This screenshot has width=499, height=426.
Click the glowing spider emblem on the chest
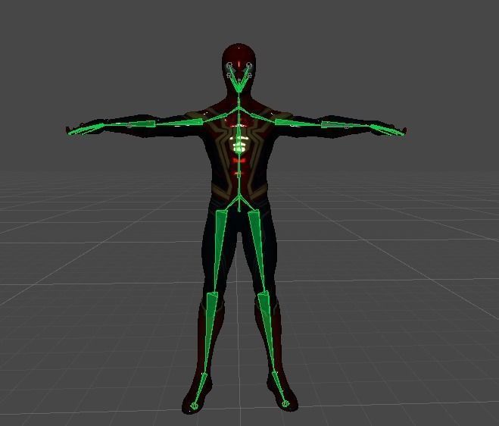239,143
